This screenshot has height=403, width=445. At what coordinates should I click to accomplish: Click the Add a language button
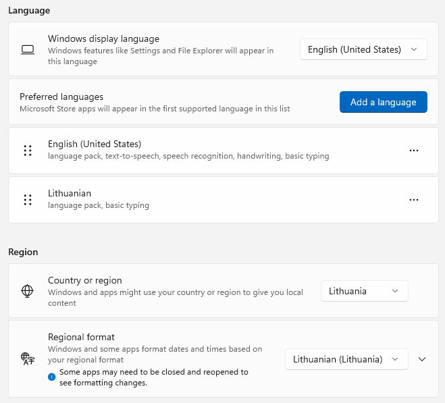(383, 102)
